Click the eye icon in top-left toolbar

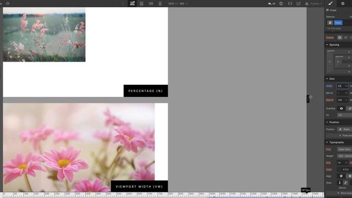tap(8, 3)
